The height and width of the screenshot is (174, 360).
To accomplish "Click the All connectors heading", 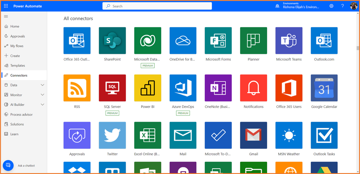I will pos(78,19).
